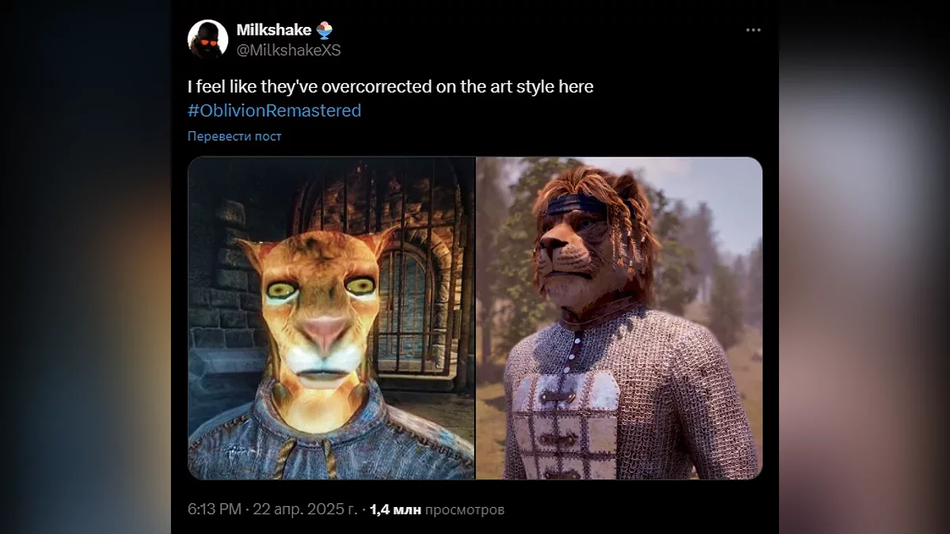
Task: Follow the #OblivionRemastered hashtag
Action: pos(274,111)
